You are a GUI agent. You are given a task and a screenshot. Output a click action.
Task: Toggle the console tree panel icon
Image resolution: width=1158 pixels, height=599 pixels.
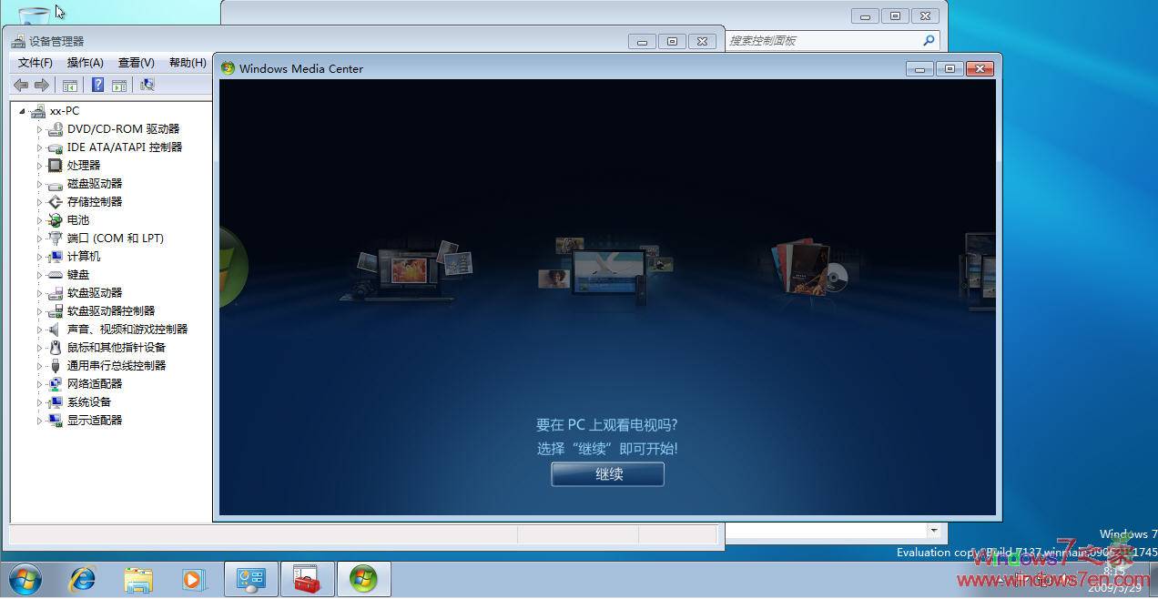[70, 85]
